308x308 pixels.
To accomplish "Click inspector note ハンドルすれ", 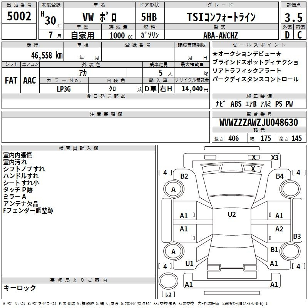I will point(21,176).
